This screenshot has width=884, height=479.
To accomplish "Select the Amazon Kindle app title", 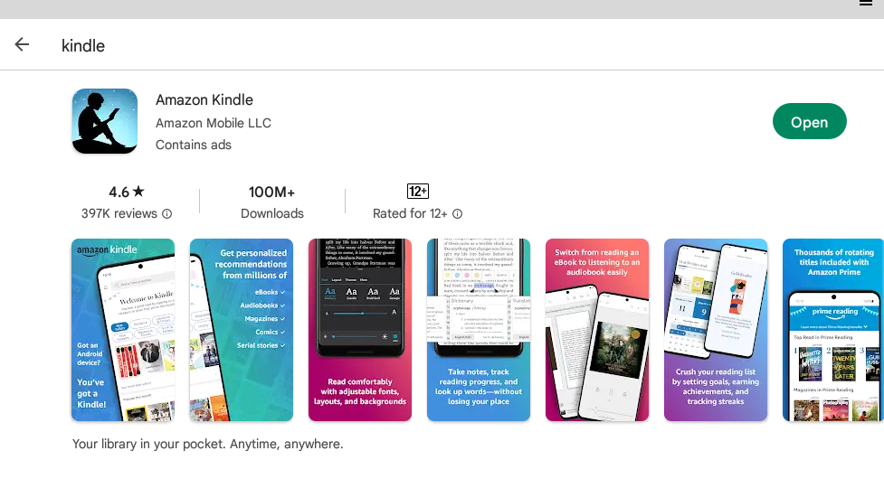I will click(x=204, y=99).
